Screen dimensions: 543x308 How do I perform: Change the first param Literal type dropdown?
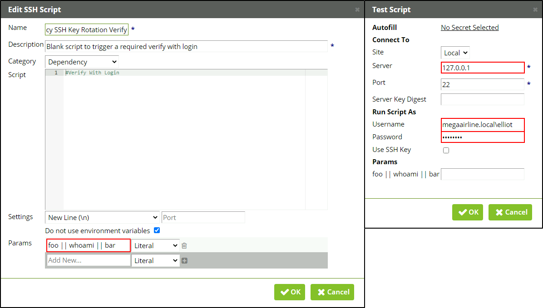(x=156, y=246)
